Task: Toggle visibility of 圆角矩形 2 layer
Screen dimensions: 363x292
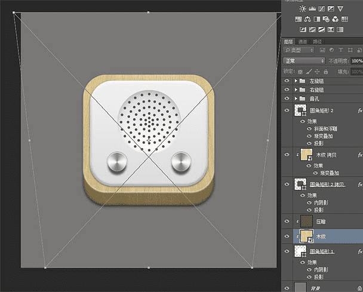Action: (x=287, y=110)
